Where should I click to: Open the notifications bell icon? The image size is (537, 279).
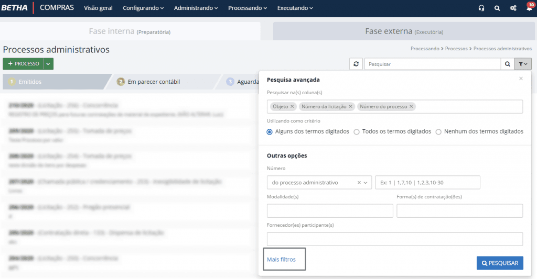[x=529, y=8]
